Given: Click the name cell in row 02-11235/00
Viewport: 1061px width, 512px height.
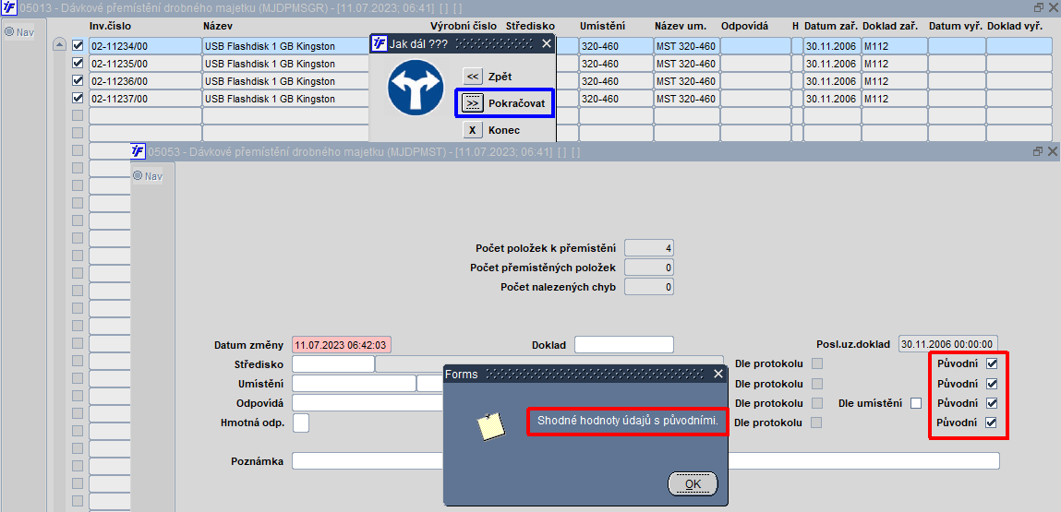Looking at the screenshot, I should coord(287,63).
